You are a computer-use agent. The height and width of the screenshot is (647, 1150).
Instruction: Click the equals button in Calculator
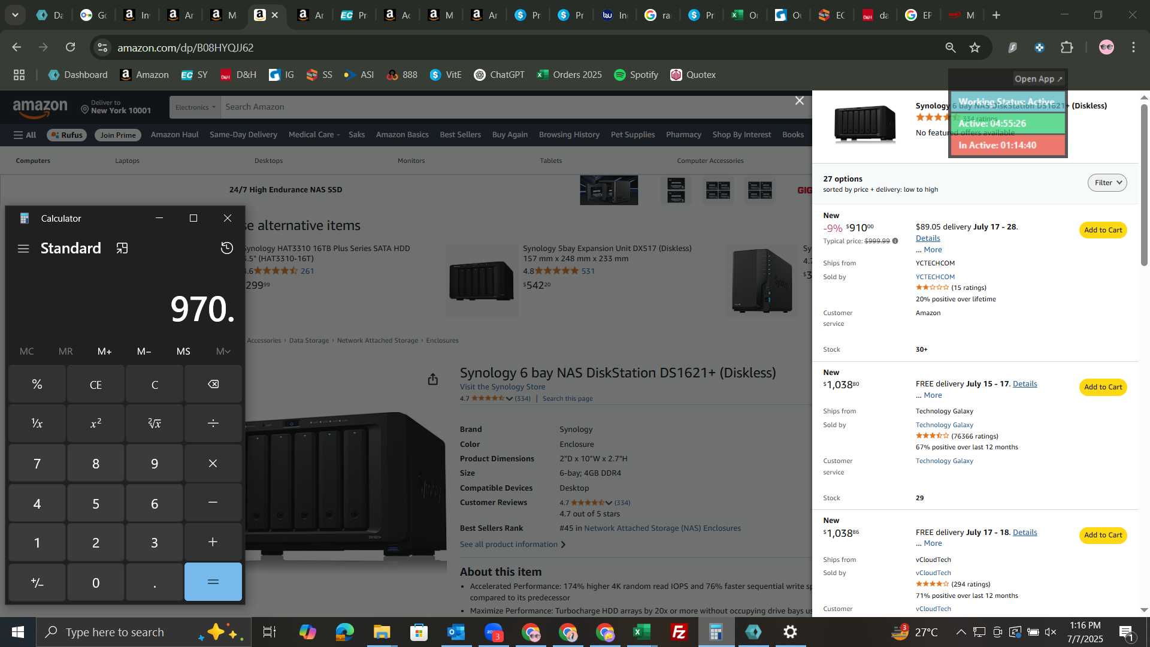coord(213,582)
